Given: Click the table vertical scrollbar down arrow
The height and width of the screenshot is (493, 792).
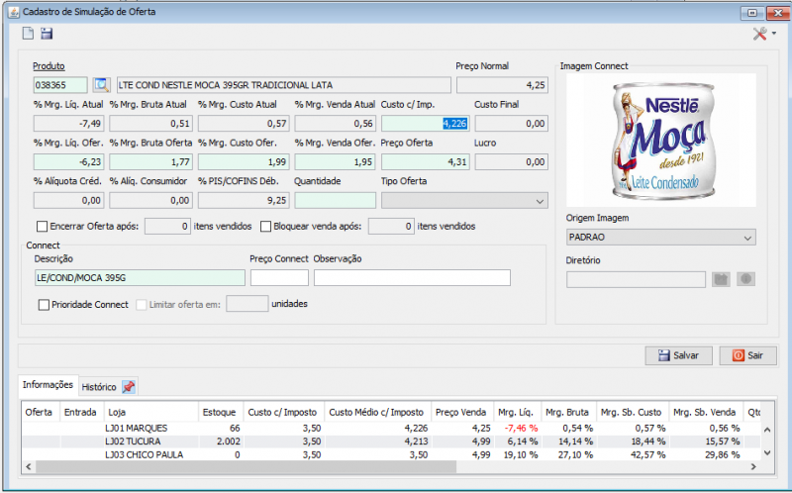Looking at the screenshot, I should [x=767, y=453].
